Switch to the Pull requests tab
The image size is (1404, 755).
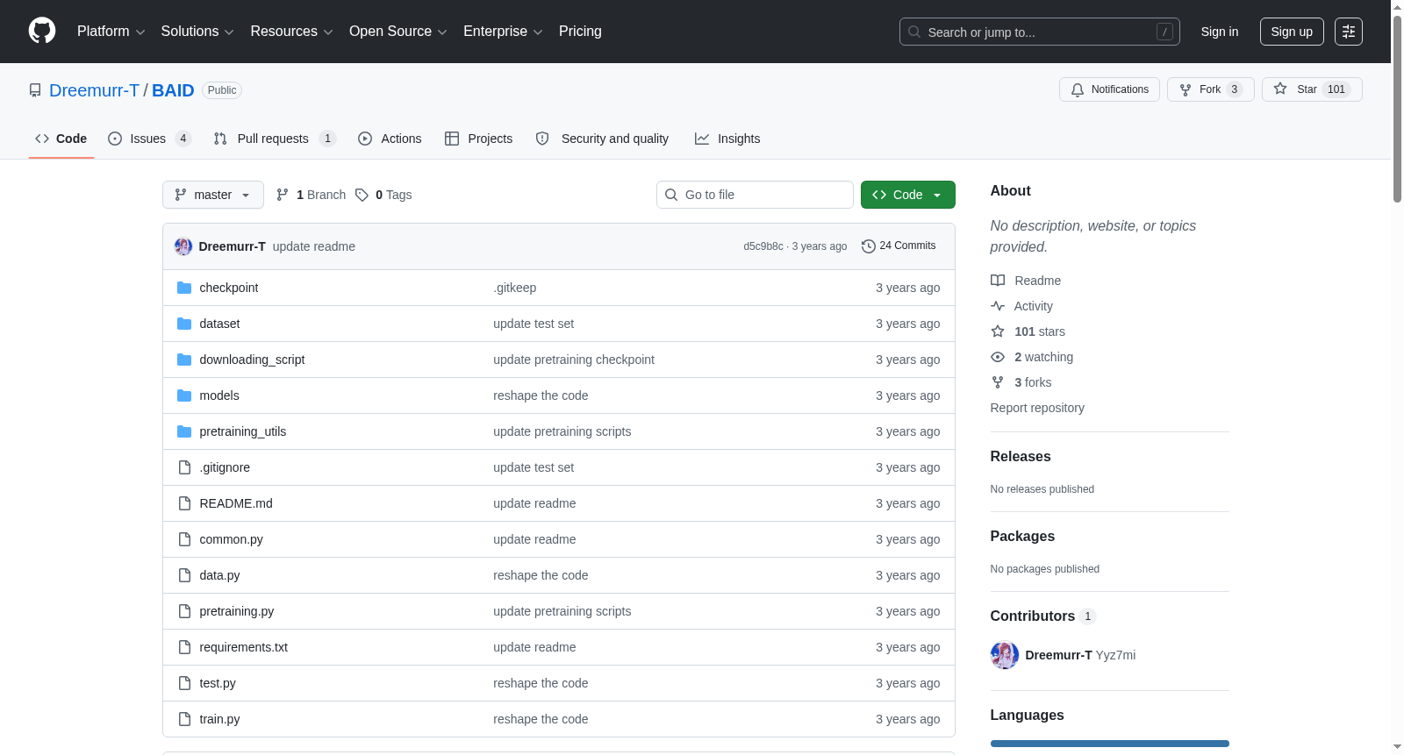[275, 139]
